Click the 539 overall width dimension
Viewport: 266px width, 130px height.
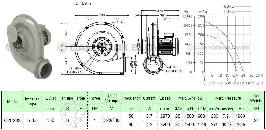(x=102, y=15)
